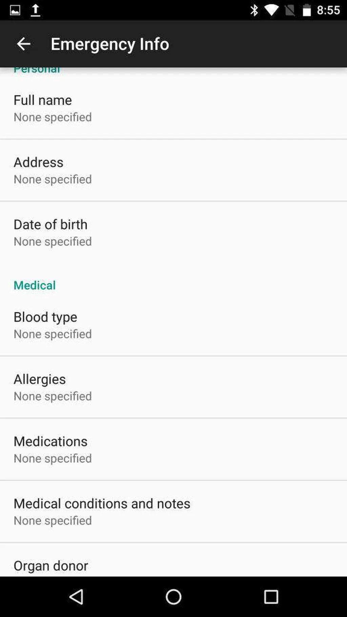
Task: Set the Date of birth
Action: coord(173,233)
